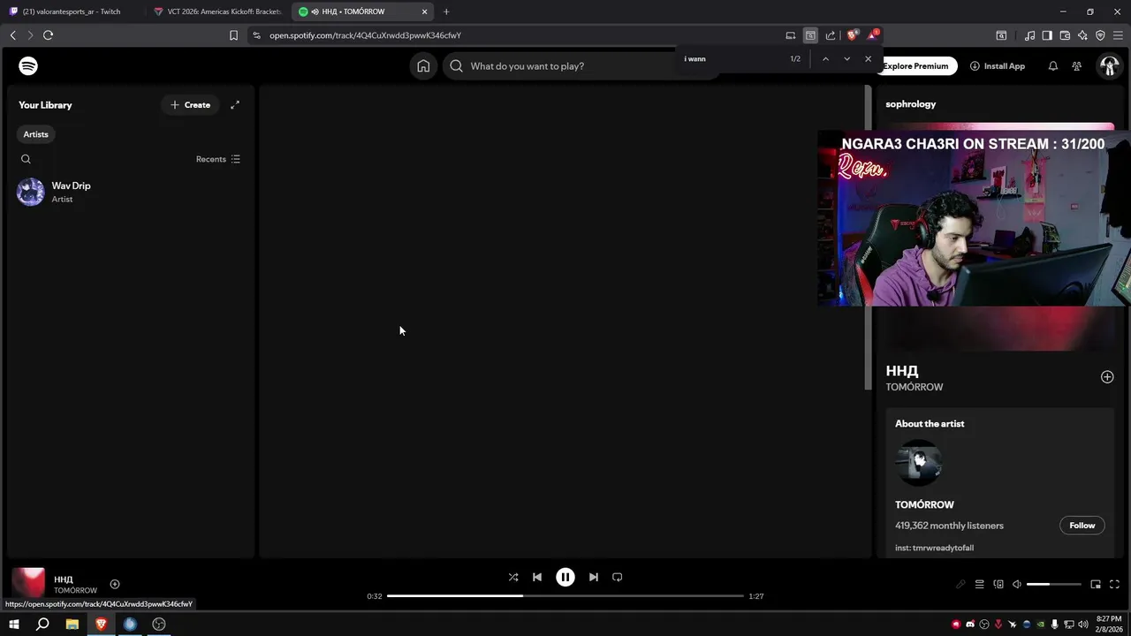
Task: Bookmark this page
Action: point(233,35)
